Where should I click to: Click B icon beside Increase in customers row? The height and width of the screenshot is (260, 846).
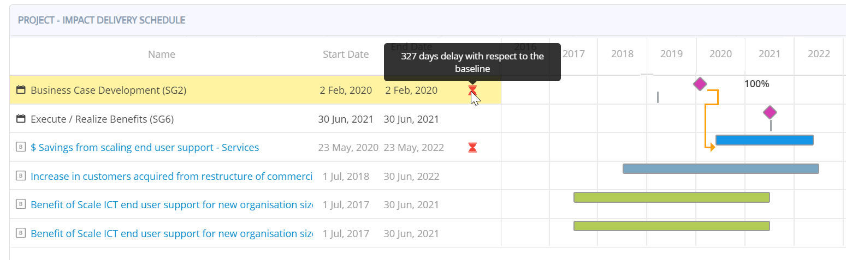tap(21, 176)
